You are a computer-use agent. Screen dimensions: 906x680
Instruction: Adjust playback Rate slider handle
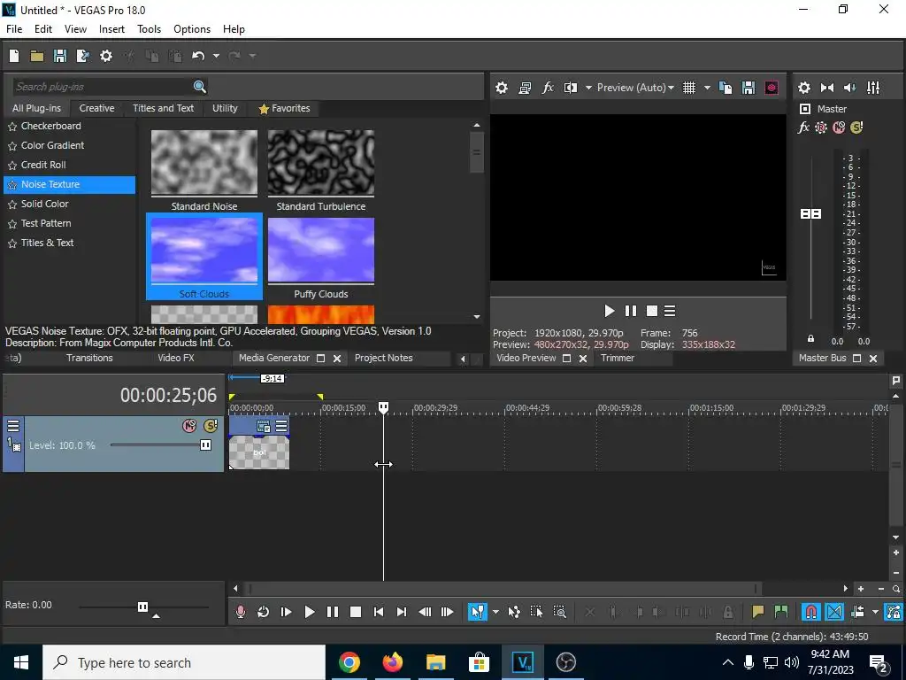(x=142, y=607)
